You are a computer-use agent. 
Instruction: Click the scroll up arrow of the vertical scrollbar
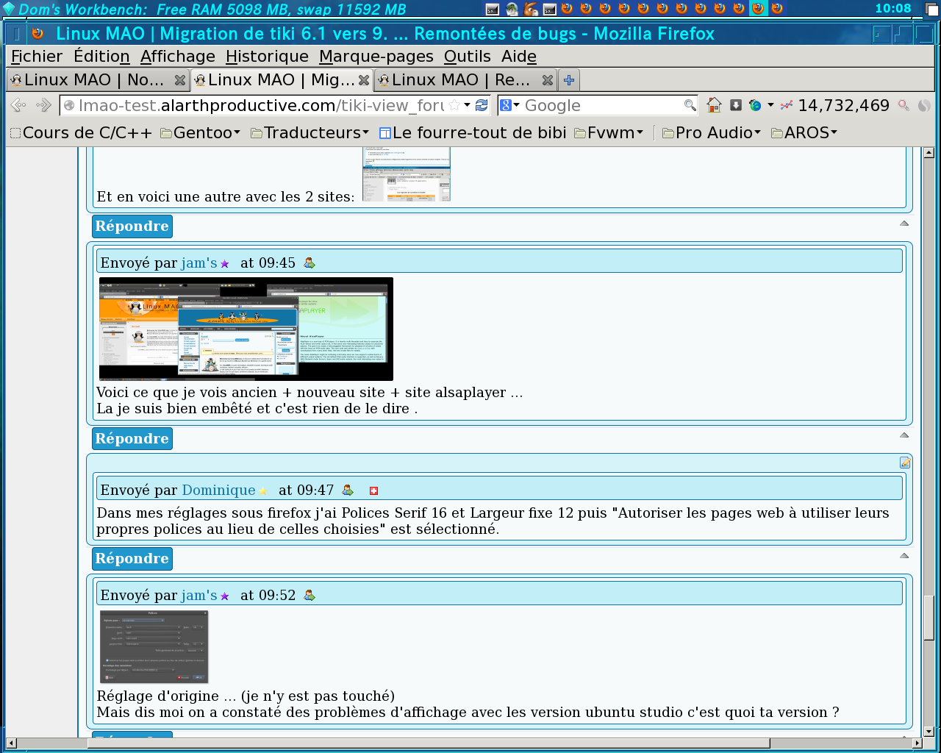coord(929,153)
